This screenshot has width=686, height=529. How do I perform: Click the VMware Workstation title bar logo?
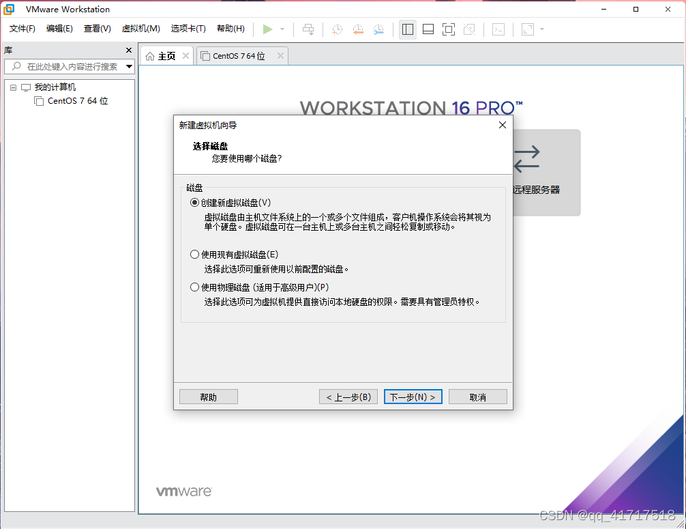click(9, 9)
